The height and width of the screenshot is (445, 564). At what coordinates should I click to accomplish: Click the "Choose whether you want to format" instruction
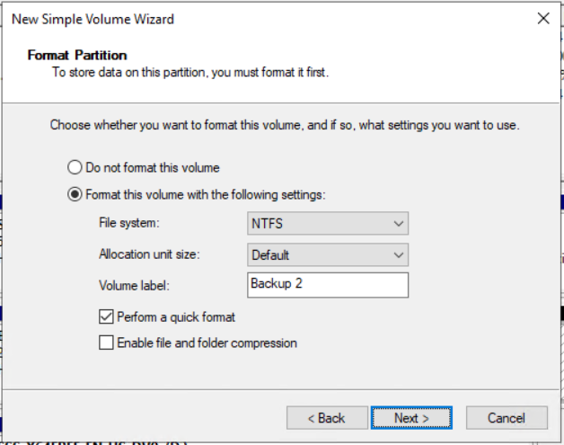(x=285, y=126)
